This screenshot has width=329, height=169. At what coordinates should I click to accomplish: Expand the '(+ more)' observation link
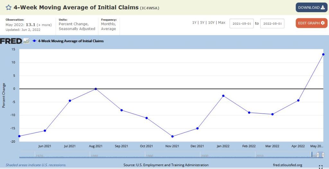[x=44, y=25]
